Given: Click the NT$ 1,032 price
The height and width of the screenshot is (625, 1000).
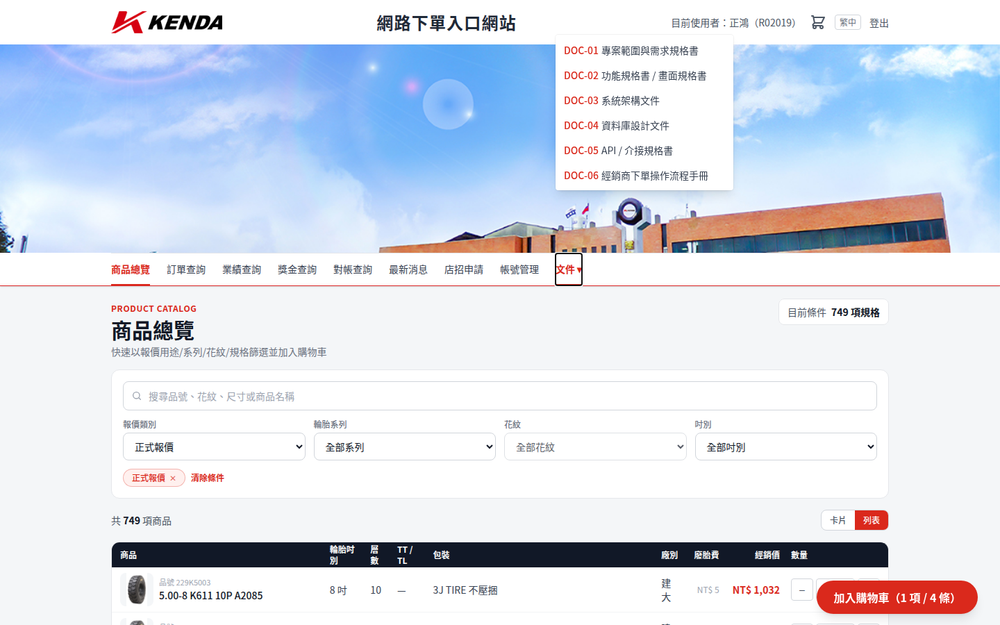Looking at the screenshot, I should (x=756, y=590).
